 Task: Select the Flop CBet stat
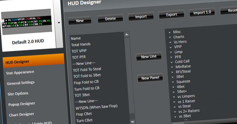click(84, 114)
